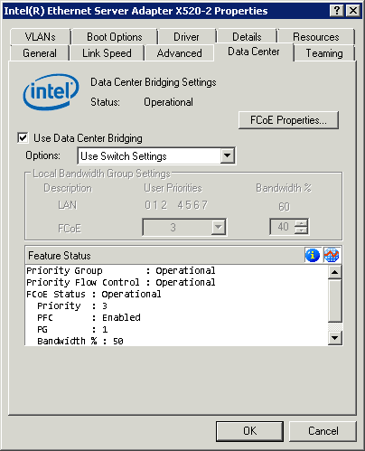Decrease the FCoE bandwidth percent spinner
The image size is (365, 451).
[301, 230]
